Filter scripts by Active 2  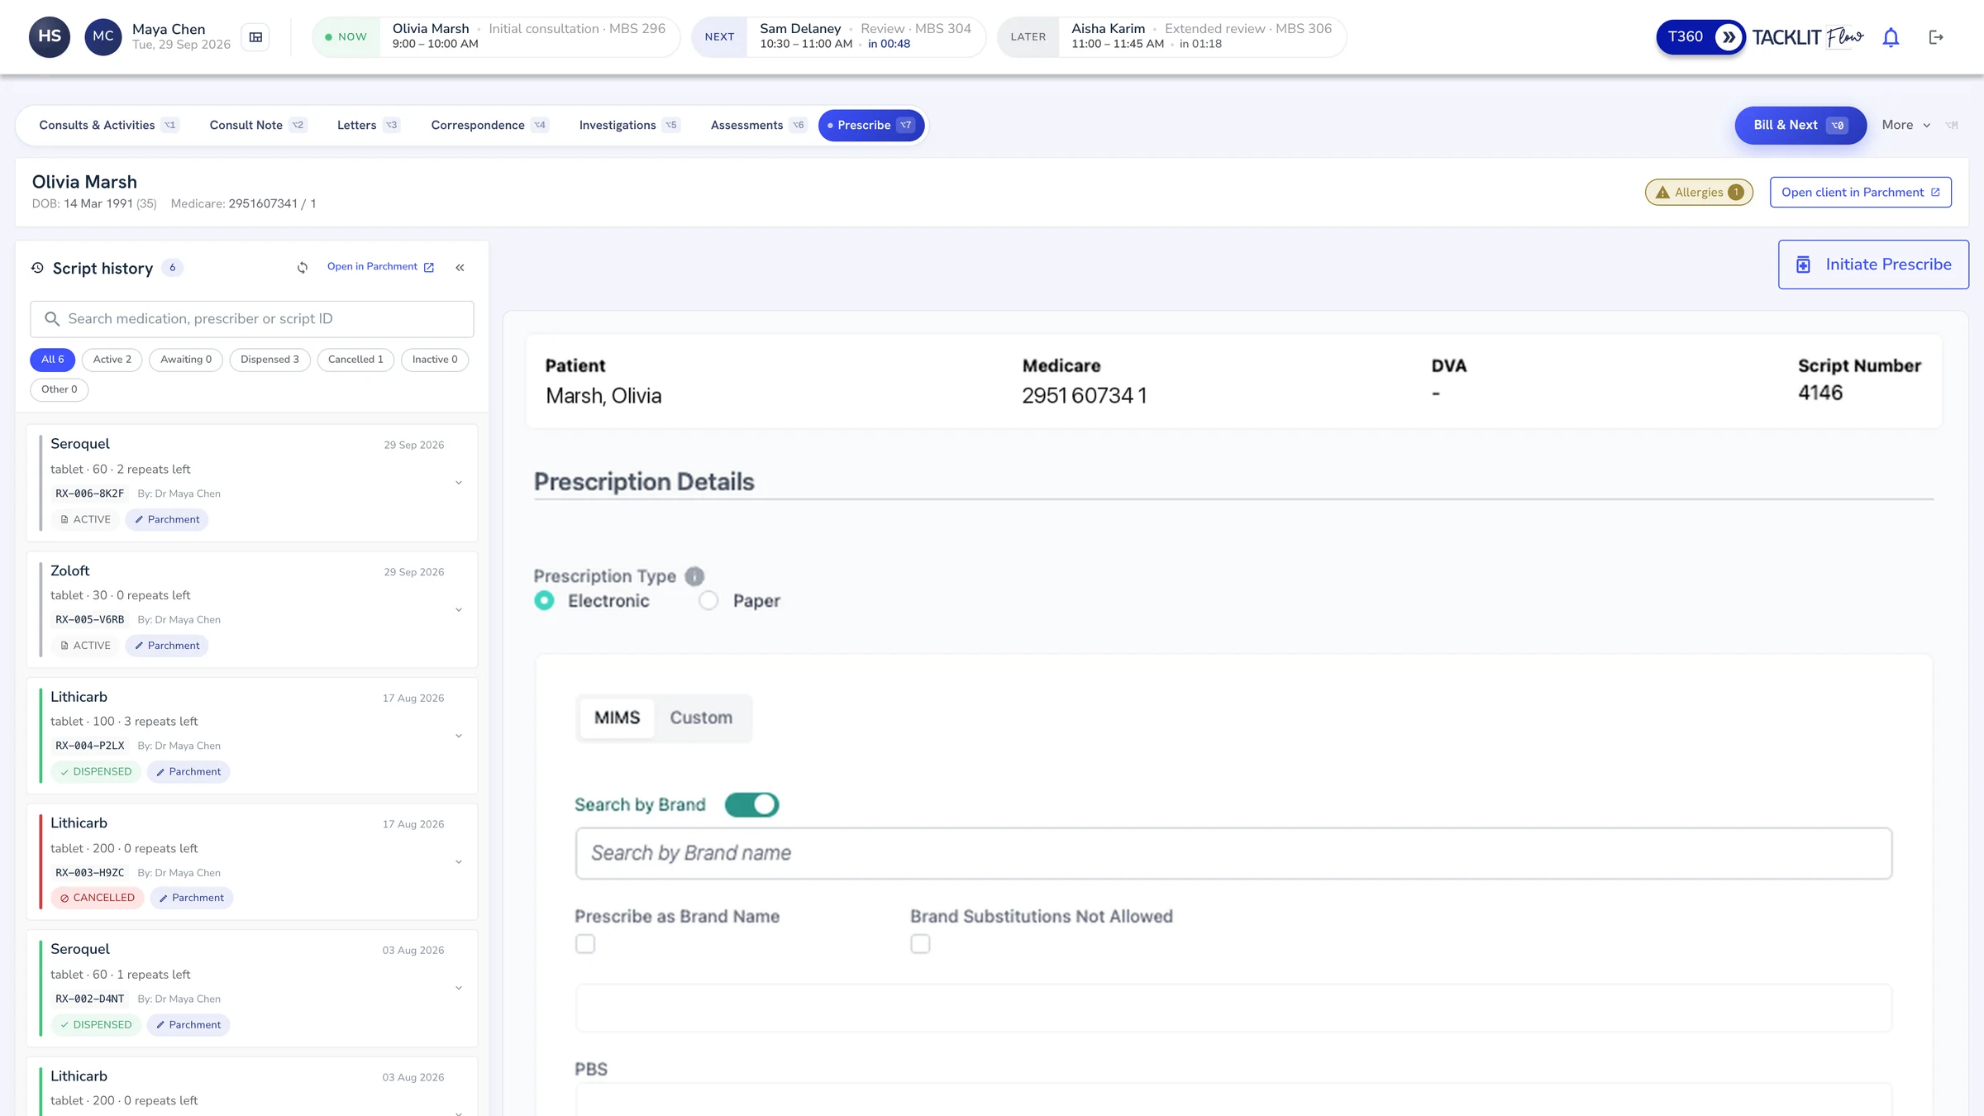click(112, 360)
